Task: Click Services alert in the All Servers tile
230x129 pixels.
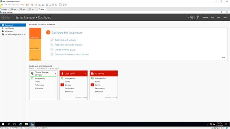Action: 98,85
